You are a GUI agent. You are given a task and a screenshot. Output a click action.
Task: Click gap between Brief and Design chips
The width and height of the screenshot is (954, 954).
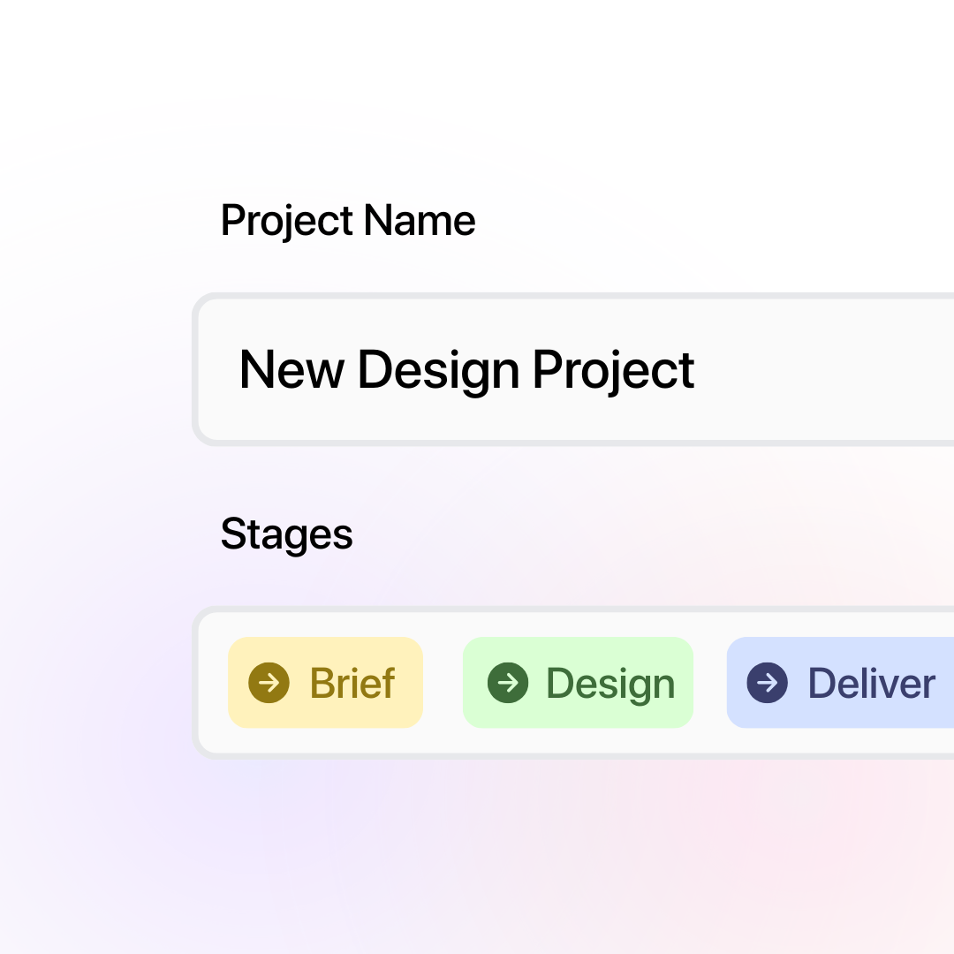[443, 683]
